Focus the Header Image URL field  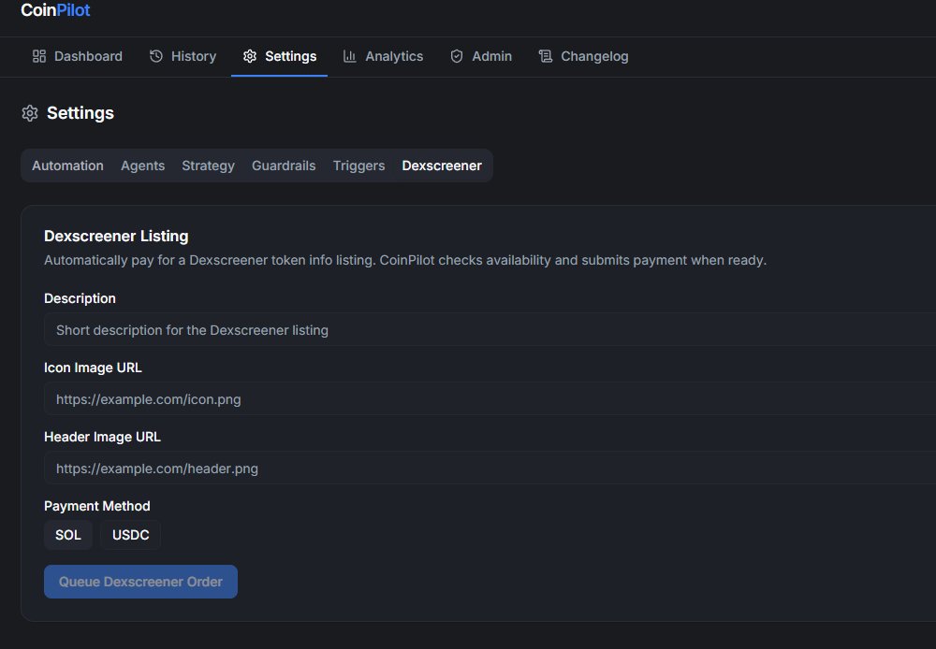tap(490, 469)
